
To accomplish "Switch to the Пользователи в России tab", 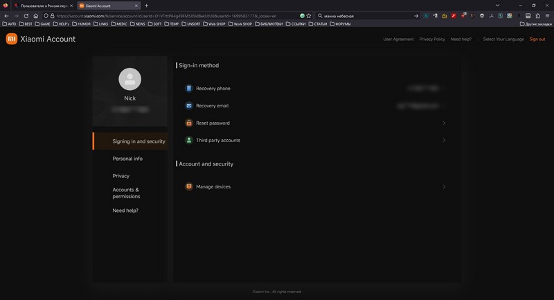I will pos(43,6).
